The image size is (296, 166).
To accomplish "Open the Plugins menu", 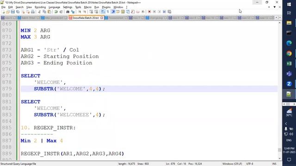I will click(106, 7).
